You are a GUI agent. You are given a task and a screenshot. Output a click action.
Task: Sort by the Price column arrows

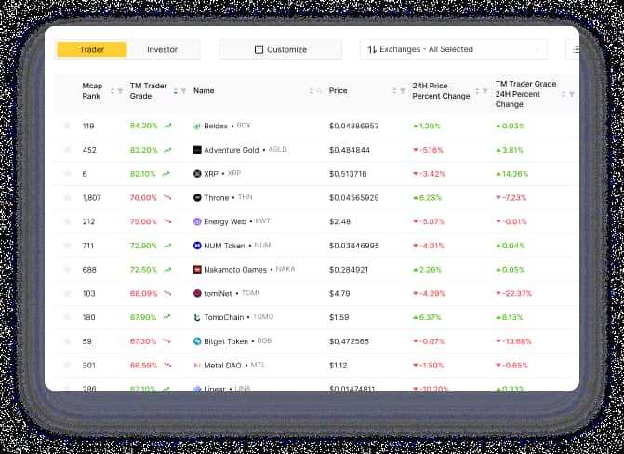[x=394, y=91]
